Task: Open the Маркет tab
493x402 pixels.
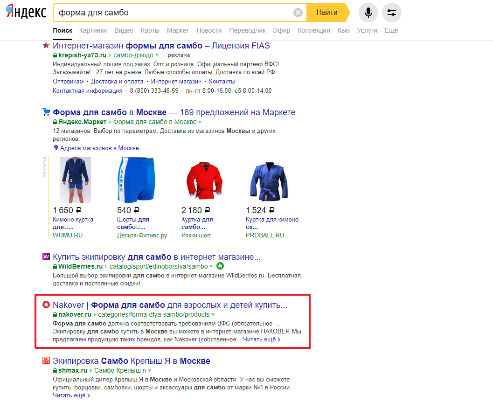Action: [x=178, y=30]
